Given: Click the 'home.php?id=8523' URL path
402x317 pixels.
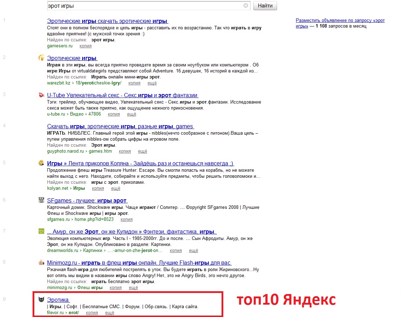Looking at the screenshot, I should tap(94, 219).
